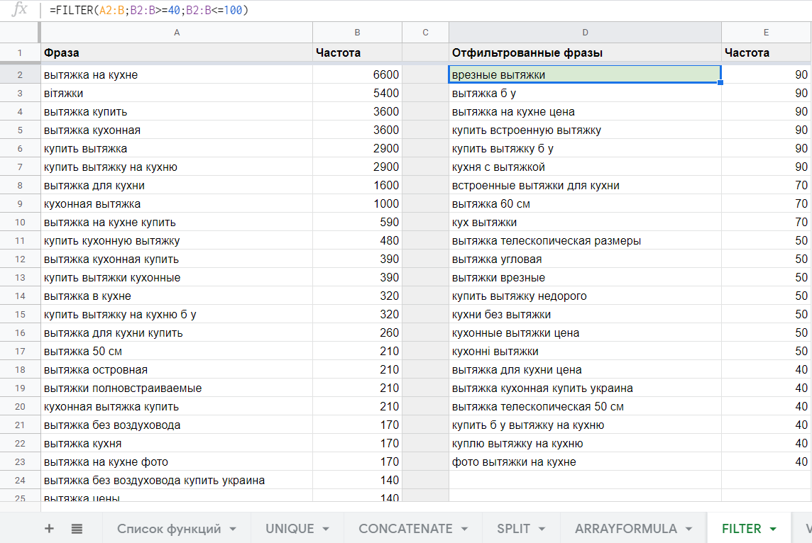Select the cell купить вытяжку недорого
Image resolution: width=812 pixels, height=543 pixels.
(x=585, y=296)
